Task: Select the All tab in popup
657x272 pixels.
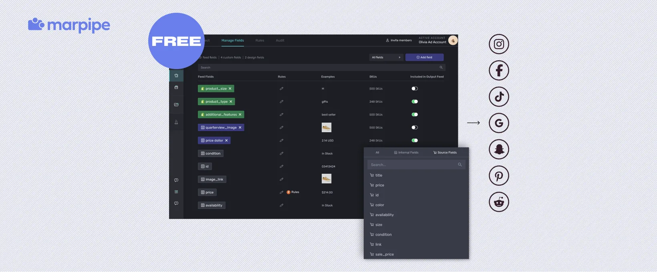Action: pos(377,153)
